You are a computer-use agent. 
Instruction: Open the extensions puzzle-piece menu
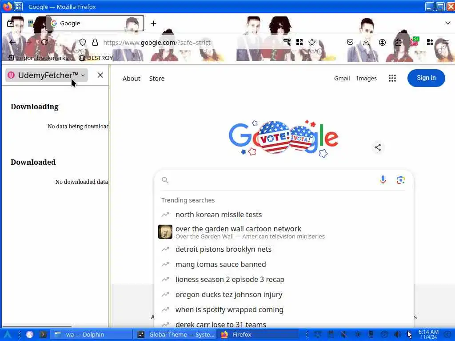coord(399,42)
